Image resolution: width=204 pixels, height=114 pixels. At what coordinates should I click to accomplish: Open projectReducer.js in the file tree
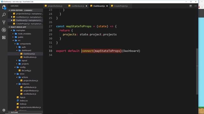click(x=25, y=91)
